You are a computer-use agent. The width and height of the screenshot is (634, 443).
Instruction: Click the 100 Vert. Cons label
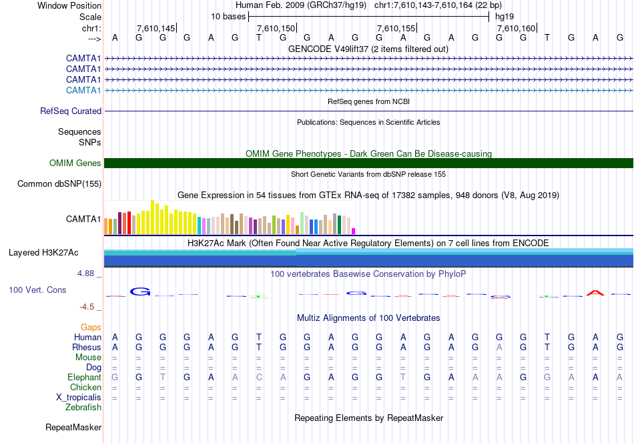[x=39, y=290]
